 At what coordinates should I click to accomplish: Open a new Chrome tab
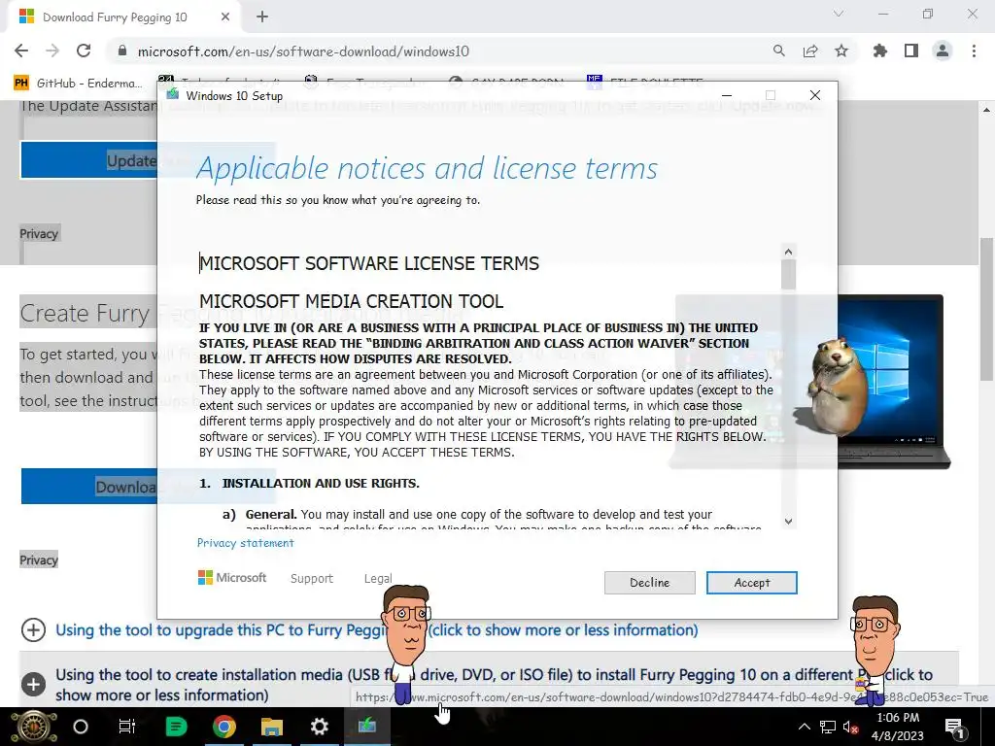(262, 17)
